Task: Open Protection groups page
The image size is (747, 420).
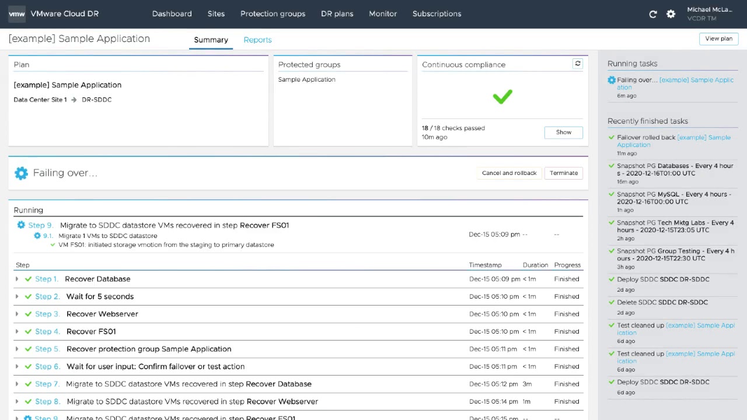Action: click(273, 14)
